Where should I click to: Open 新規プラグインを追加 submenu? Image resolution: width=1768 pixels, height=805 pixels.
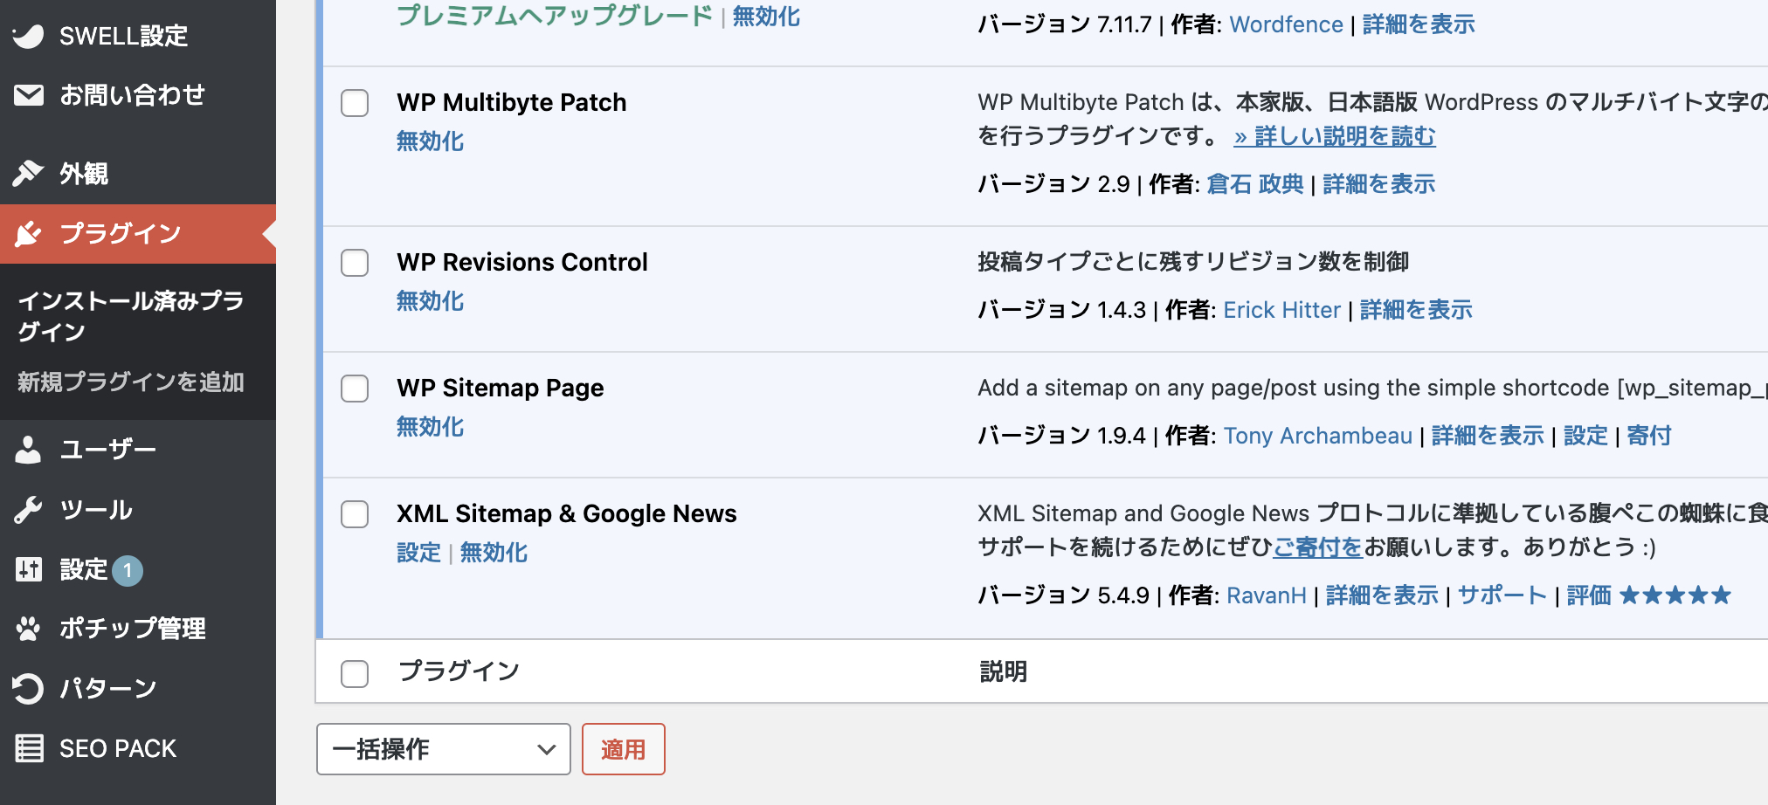(131, 382)
